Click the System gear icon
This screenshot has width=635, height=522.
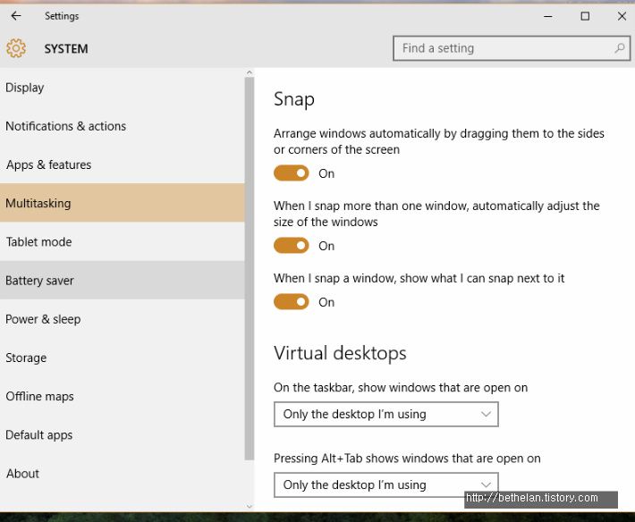point(16,48)
